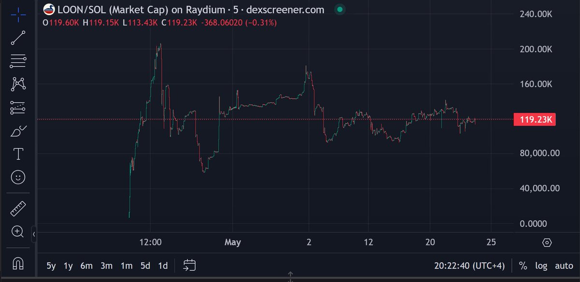Set chart range to 5d
Image resolution: width=580 pixels, height=282 pixels.
[x=145, y=265]
